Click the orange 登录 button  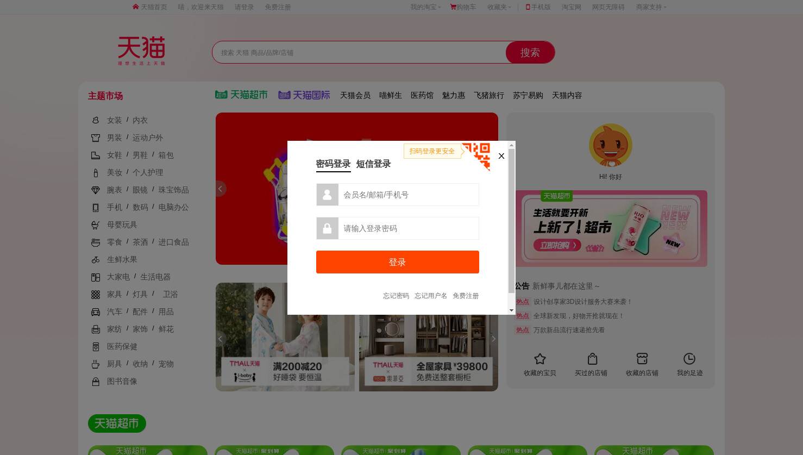coord(398,262)
